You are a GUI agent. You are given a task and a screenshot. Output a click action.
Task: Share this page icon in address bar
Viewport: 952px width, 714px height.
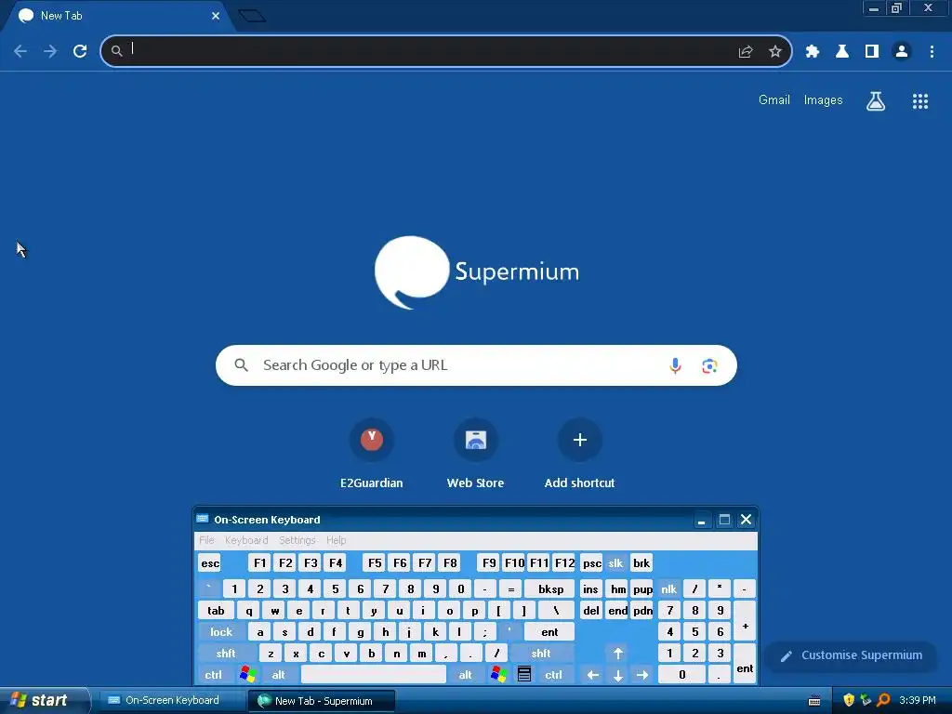pyautogui.click(x=746, y=52)
